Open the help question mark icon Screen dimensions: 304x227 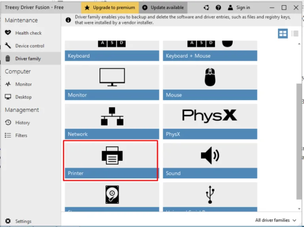(218, 8)
